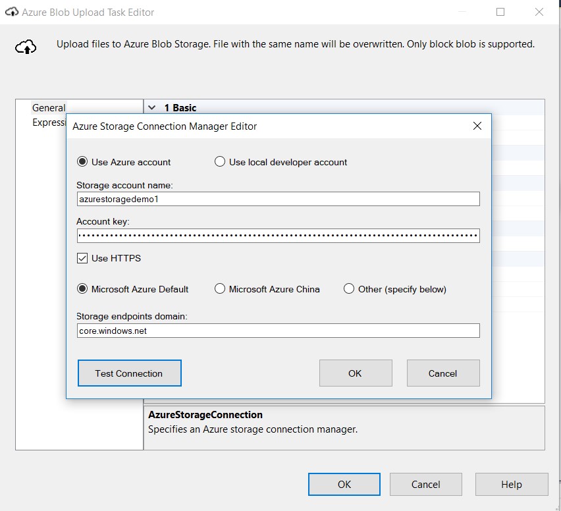Open the General page in sidebar
561x511 pixels.
49,107
